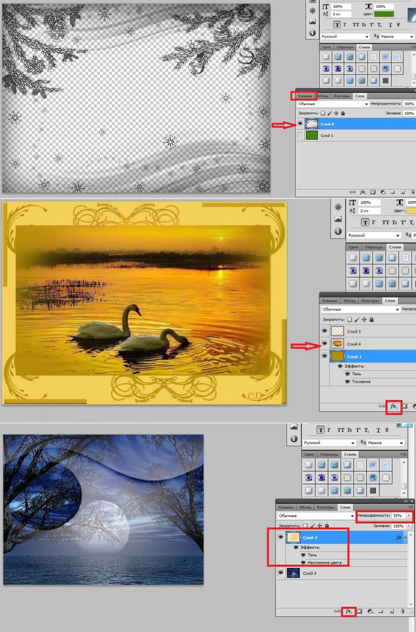Toggle the eye beside the Наложение цвета effect

pyautogui.click(x=302, y=562)
